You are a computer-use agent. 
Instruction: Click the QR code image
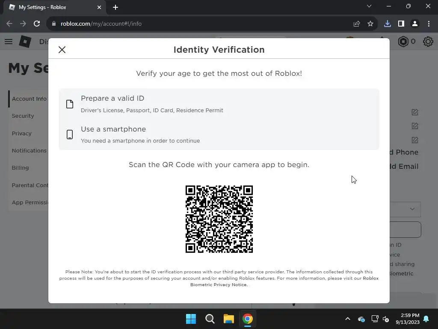[219, 219]
